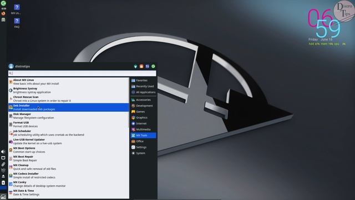Select the System category
The height and width of the screenshot is (200, 355).
pyautogui.click(x=143, y=153)
